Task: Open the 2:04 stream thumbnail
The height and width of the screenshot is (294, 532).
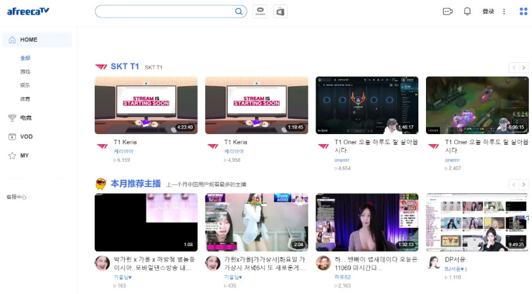Action: click(x=256, y=222)
